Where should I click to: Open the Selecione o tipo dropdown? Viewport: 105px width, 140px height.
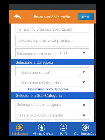click(x=52, y=72)
